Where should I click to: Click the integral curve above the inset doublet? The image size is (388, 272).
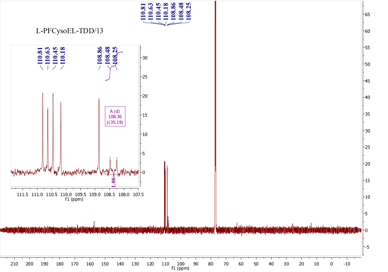coord(113,66)
